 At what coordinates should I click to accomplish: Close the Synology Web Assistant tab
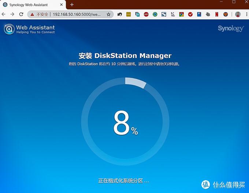(62, 5)
